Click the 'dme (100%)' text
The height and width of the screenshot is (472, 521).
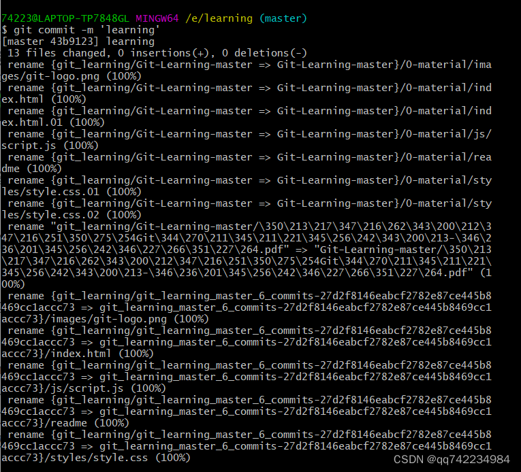(32, 169)
